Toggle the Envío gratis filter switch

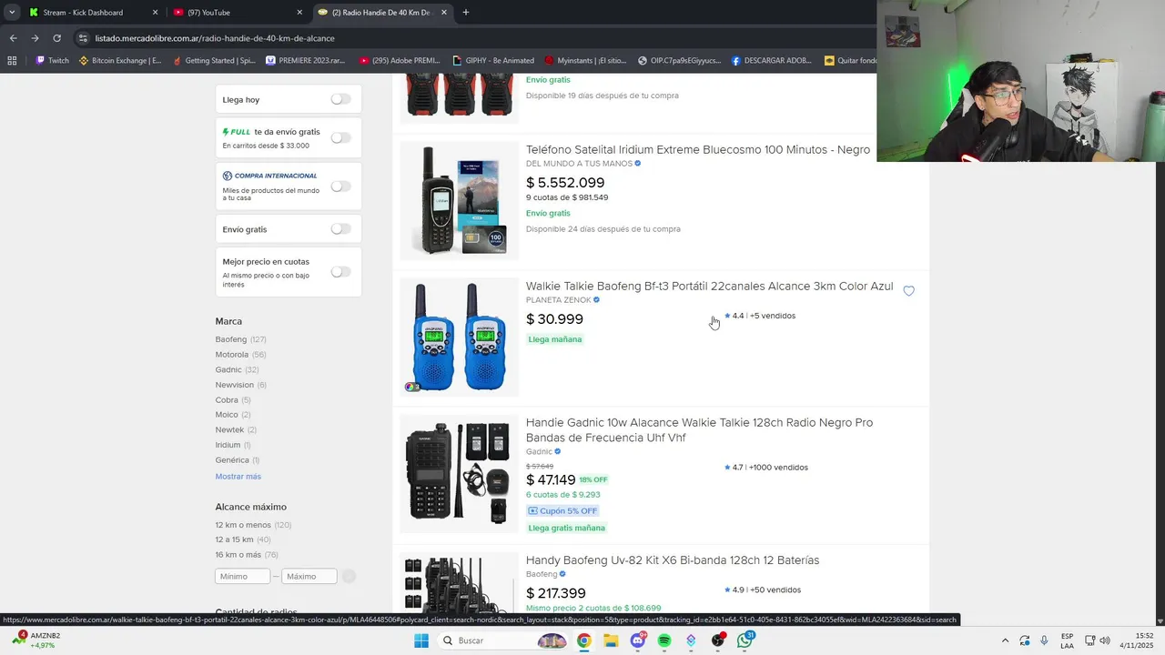(340, 228)
